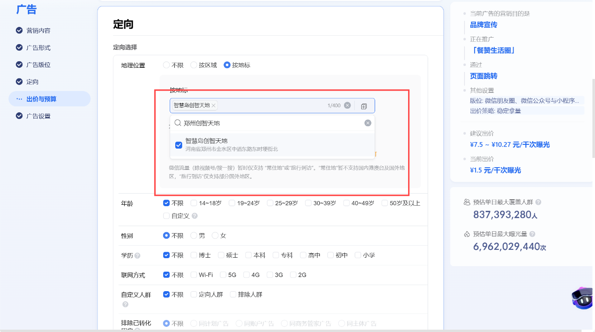Open the robot assistant mascot icon
This screenshot has height=332, width=595.
click(x=582, y=298)
